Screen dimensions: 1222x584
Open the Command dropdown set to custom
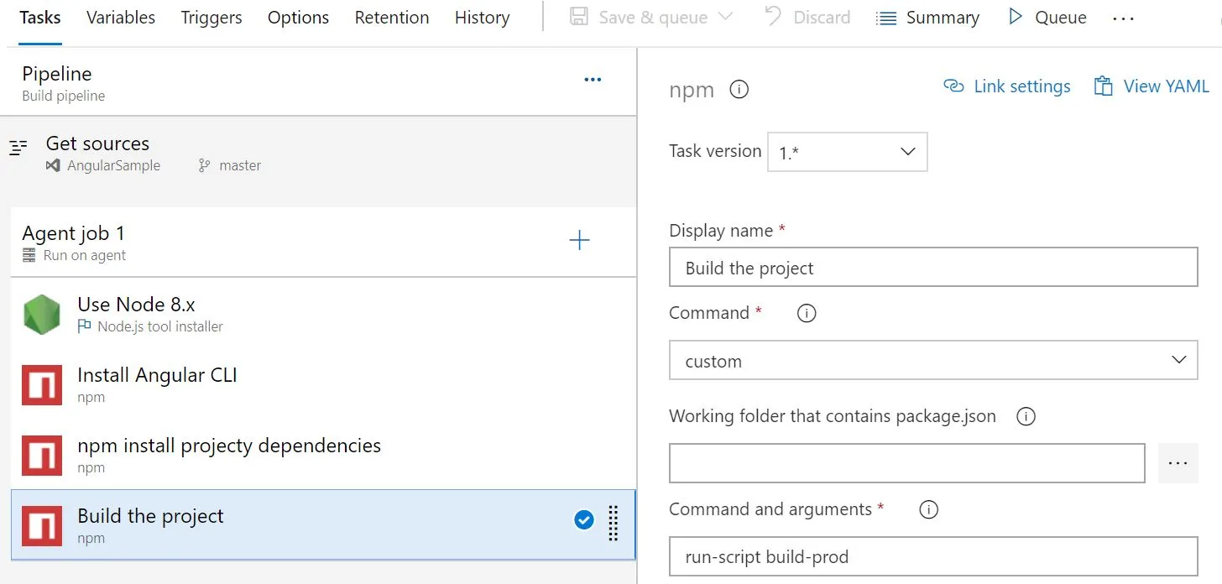click(932, 361)
